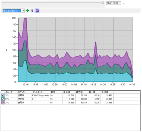Click the 14:35 time axis label
Viewport: 142px width, 132px height.
[x=132, y=84]
